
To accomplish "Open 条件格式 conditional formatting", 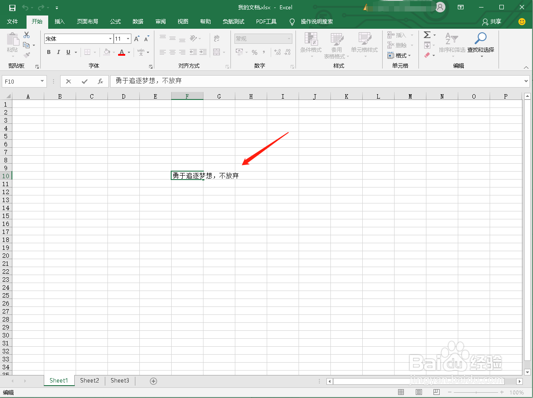I will 311,45.
